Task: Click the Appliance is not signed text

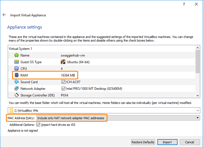Action: coord(23,131)
